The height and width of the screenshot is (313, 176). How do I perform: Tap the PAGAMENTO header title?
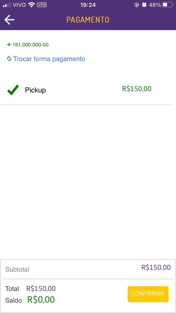[x=88, y=20]
